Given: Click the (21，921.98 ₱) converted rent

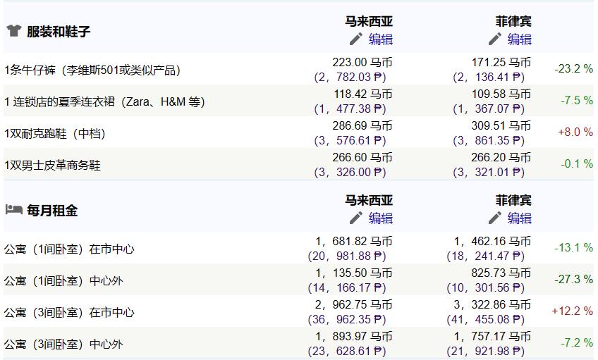Looking at the screenshot, I should coord(486,350).
